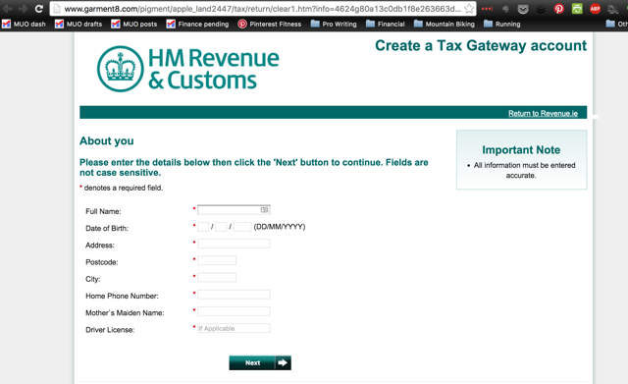
Task: Go back using the browser back arrow
Action: pyautogui.click(x=7, y=9)
